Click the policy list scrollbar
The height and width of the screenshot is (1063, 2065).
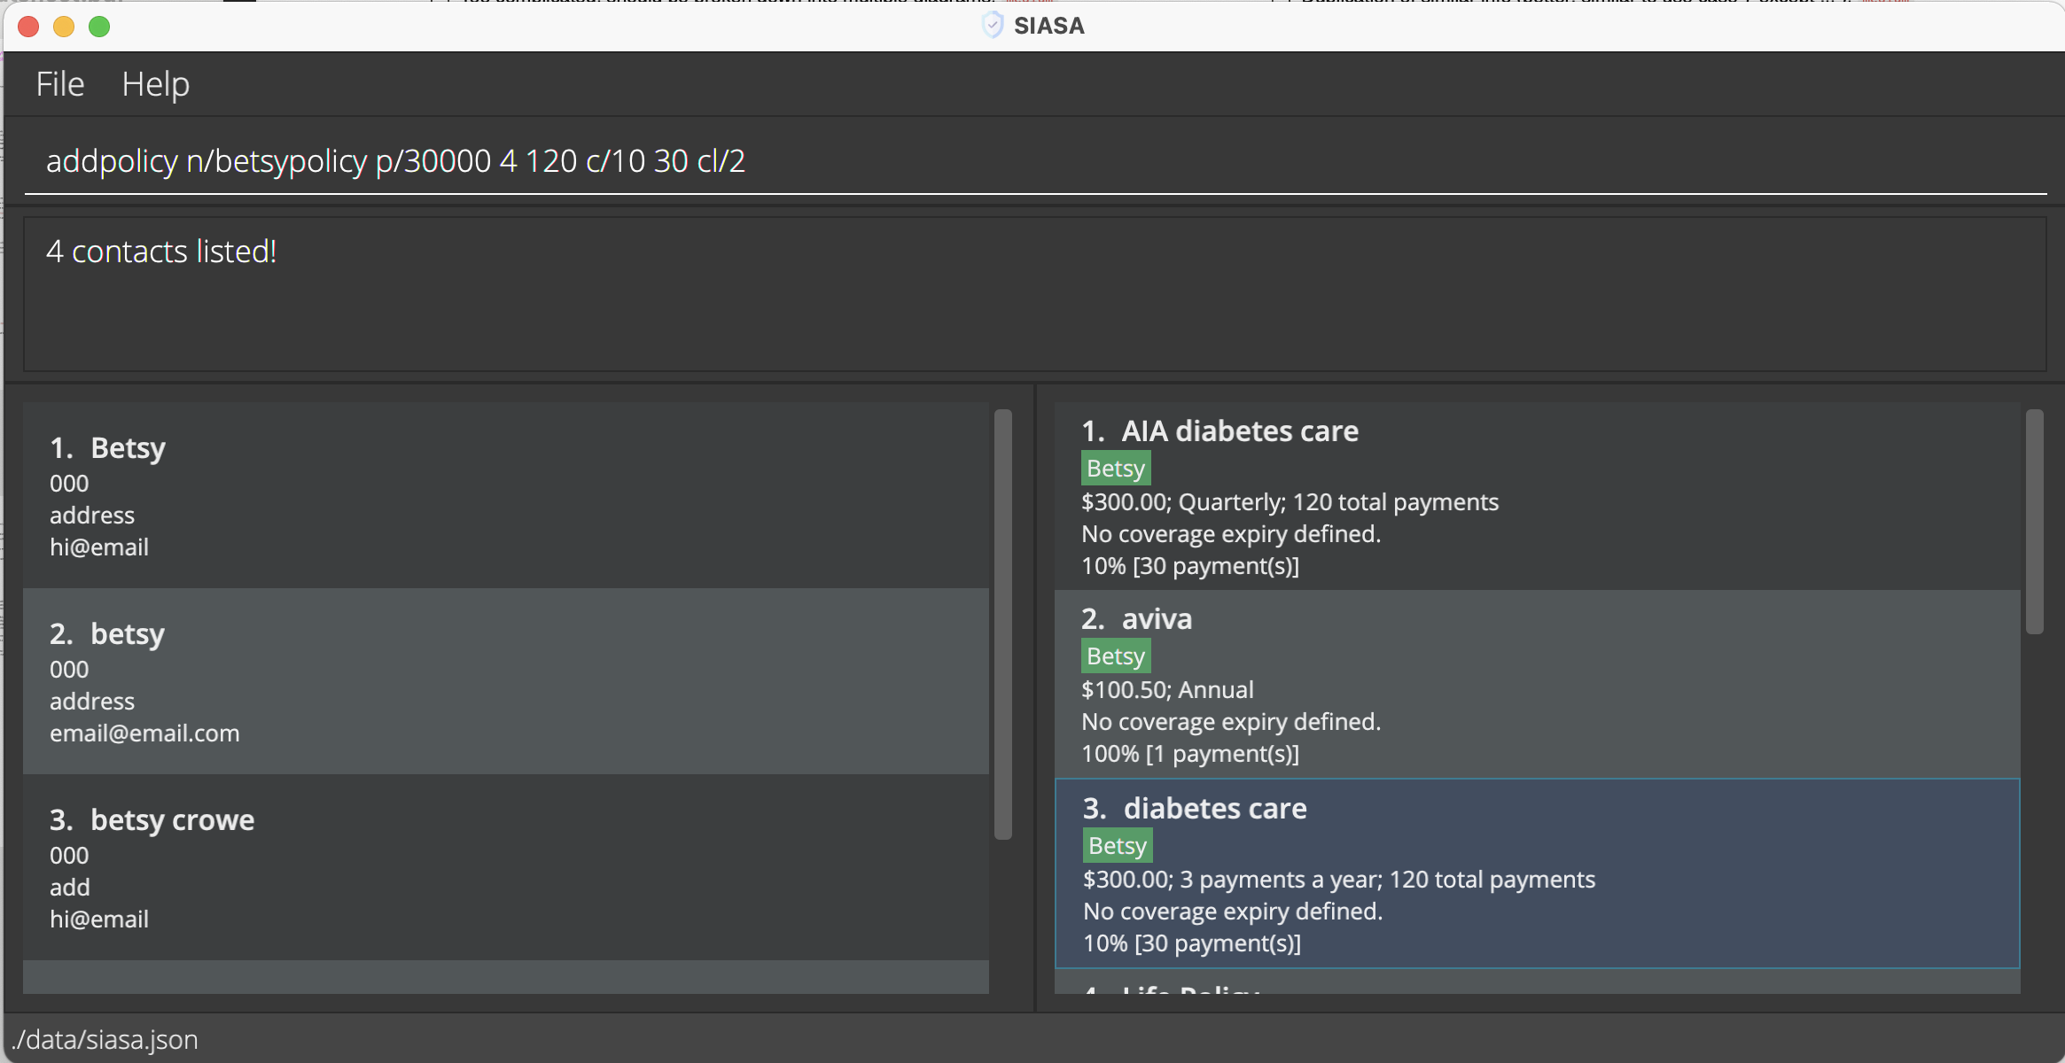(x=2034, y=523)
